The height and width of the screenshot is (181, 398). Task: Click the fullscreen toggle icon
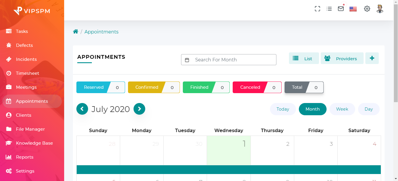(x=318, y=9)
